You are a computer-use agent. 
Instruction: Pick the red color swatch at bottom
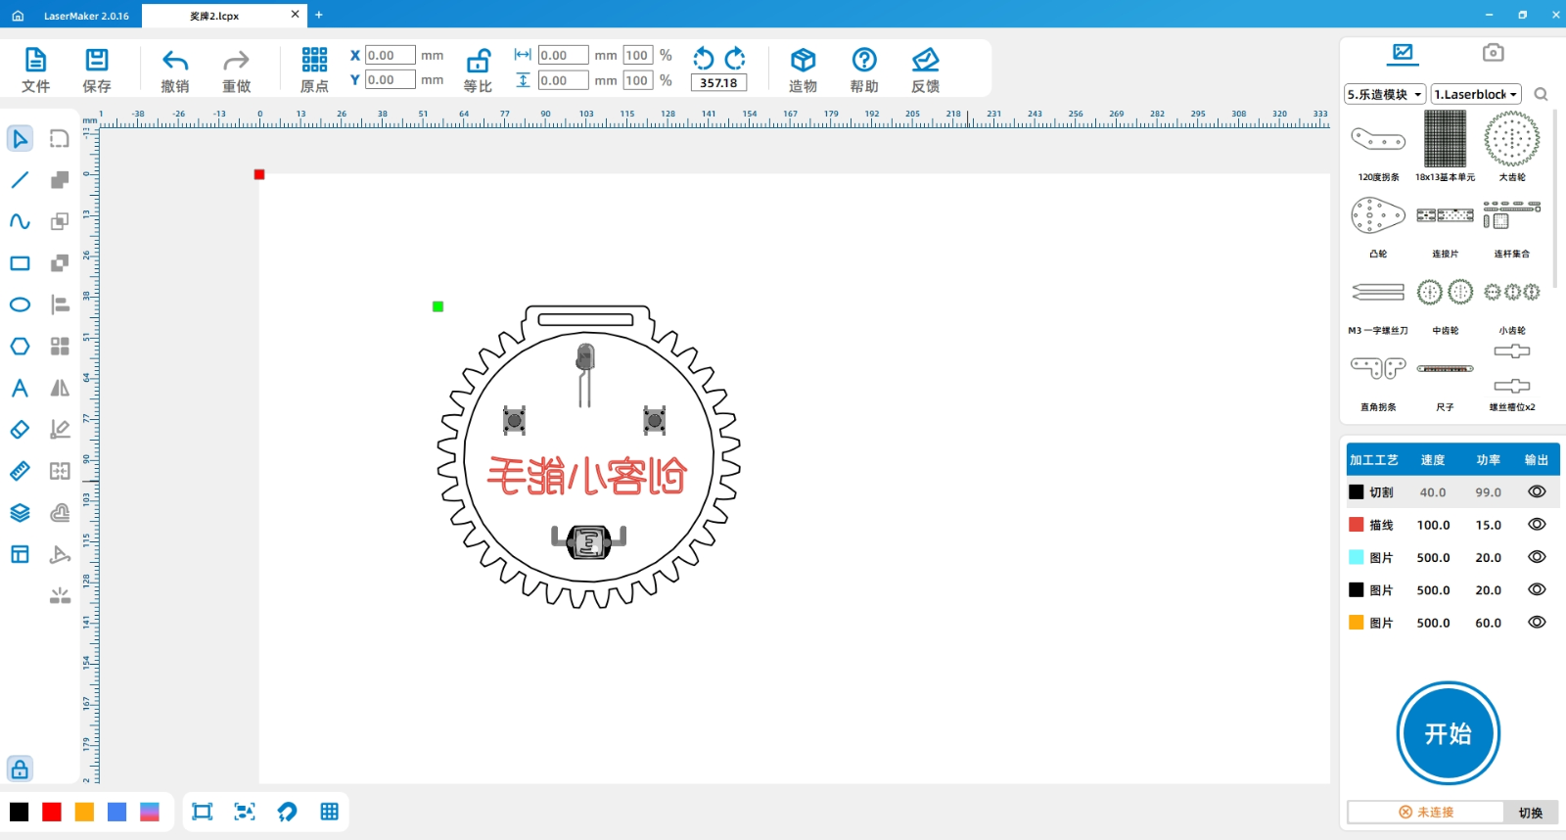[52, 812]
